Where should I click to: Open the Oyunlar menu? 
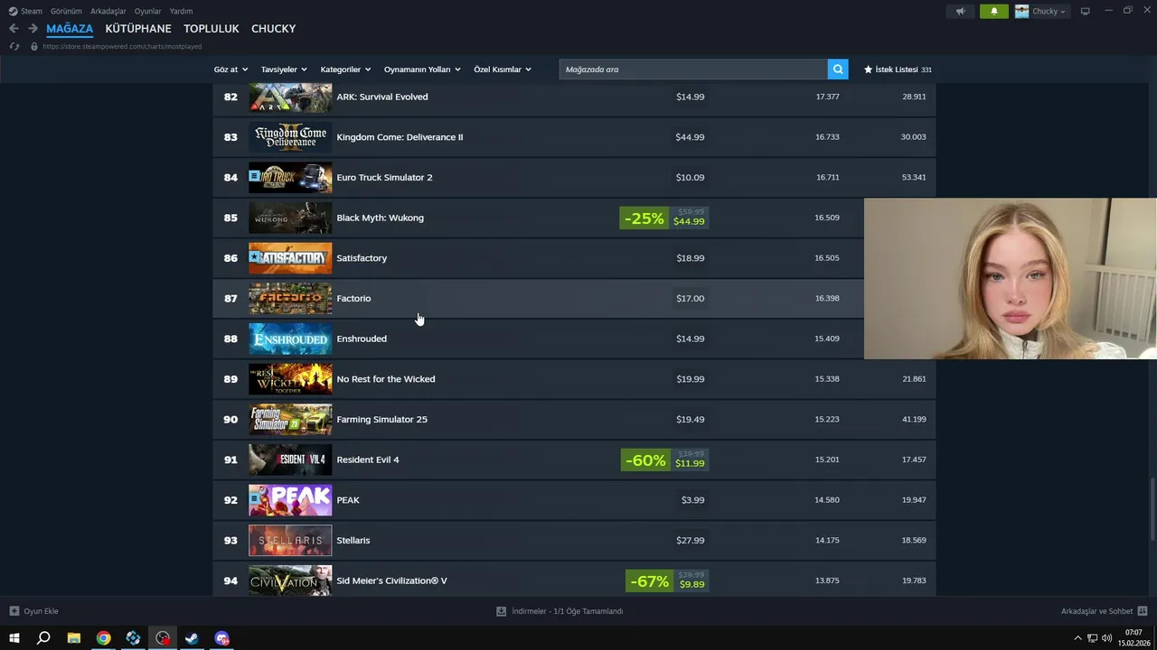(147, 12)
